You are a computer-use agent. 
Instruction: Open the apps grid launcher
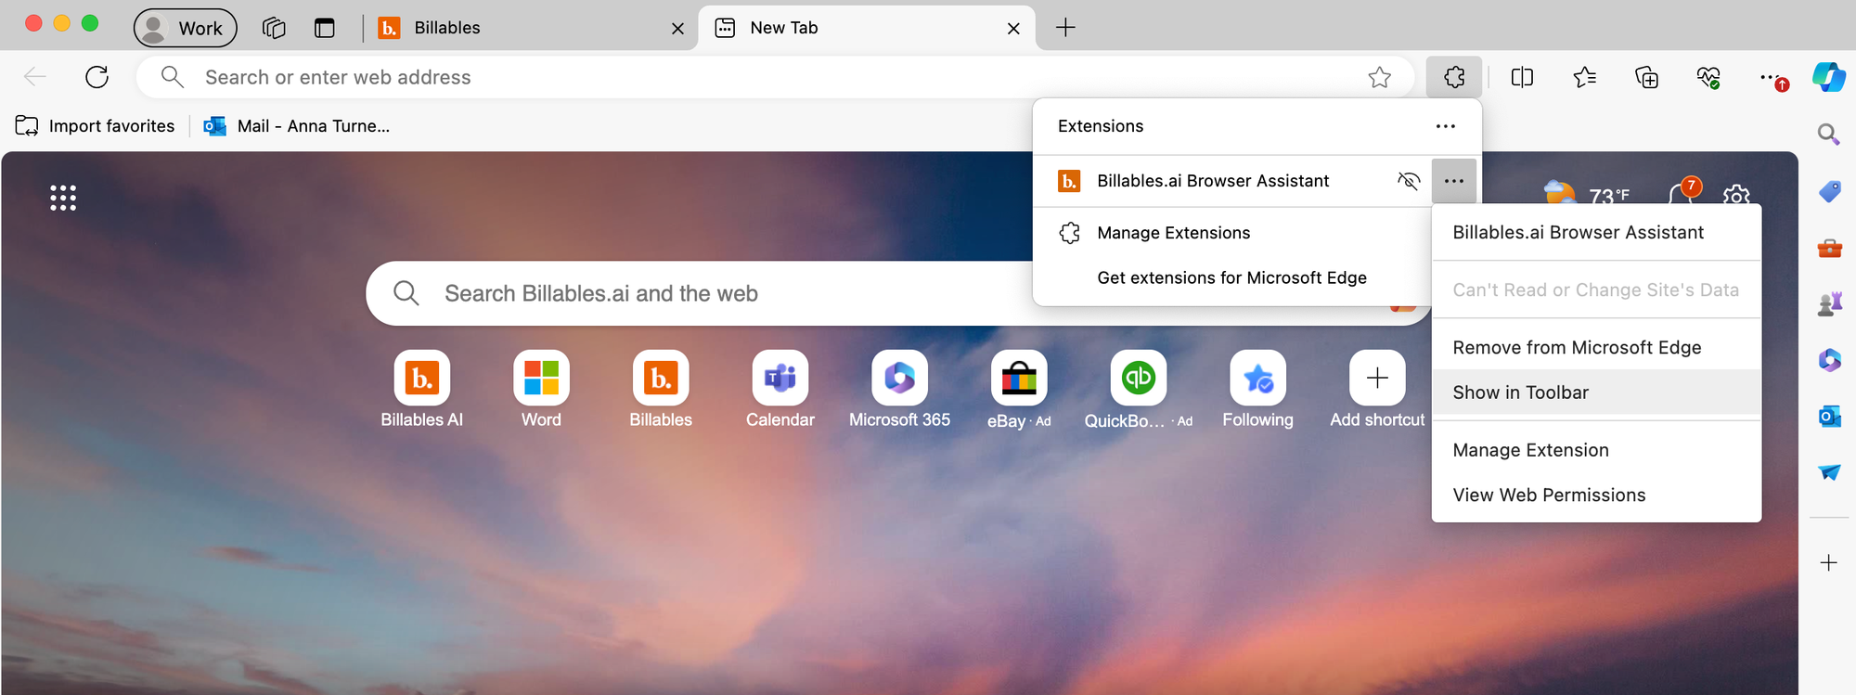(63, 198)
